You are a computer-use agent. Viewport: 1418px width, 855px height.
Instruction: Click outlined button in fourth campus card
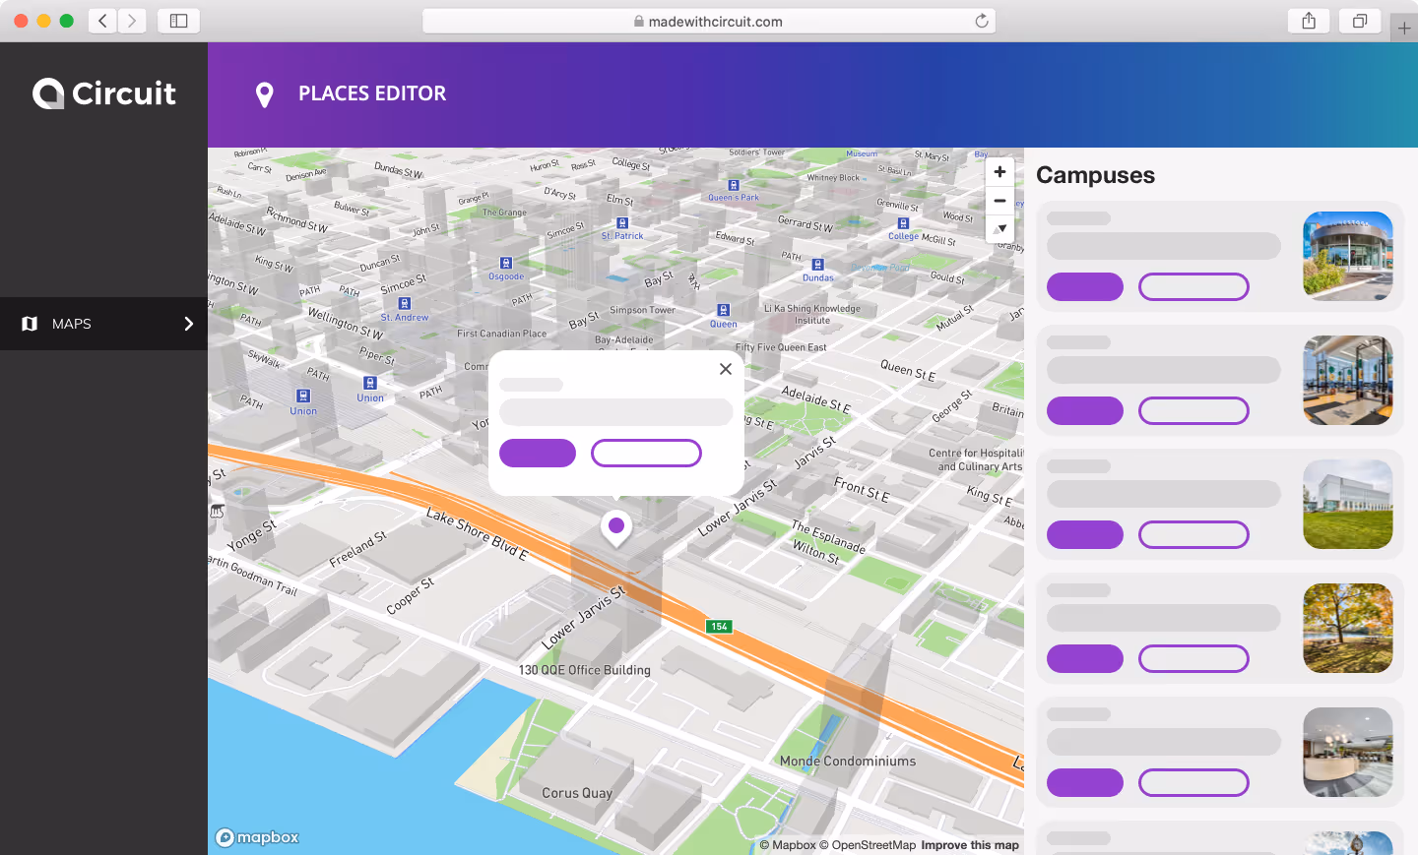1193,658
